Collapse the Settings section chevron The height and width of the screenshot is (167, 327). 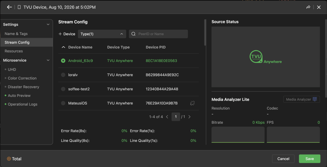(x=48, y=24)
